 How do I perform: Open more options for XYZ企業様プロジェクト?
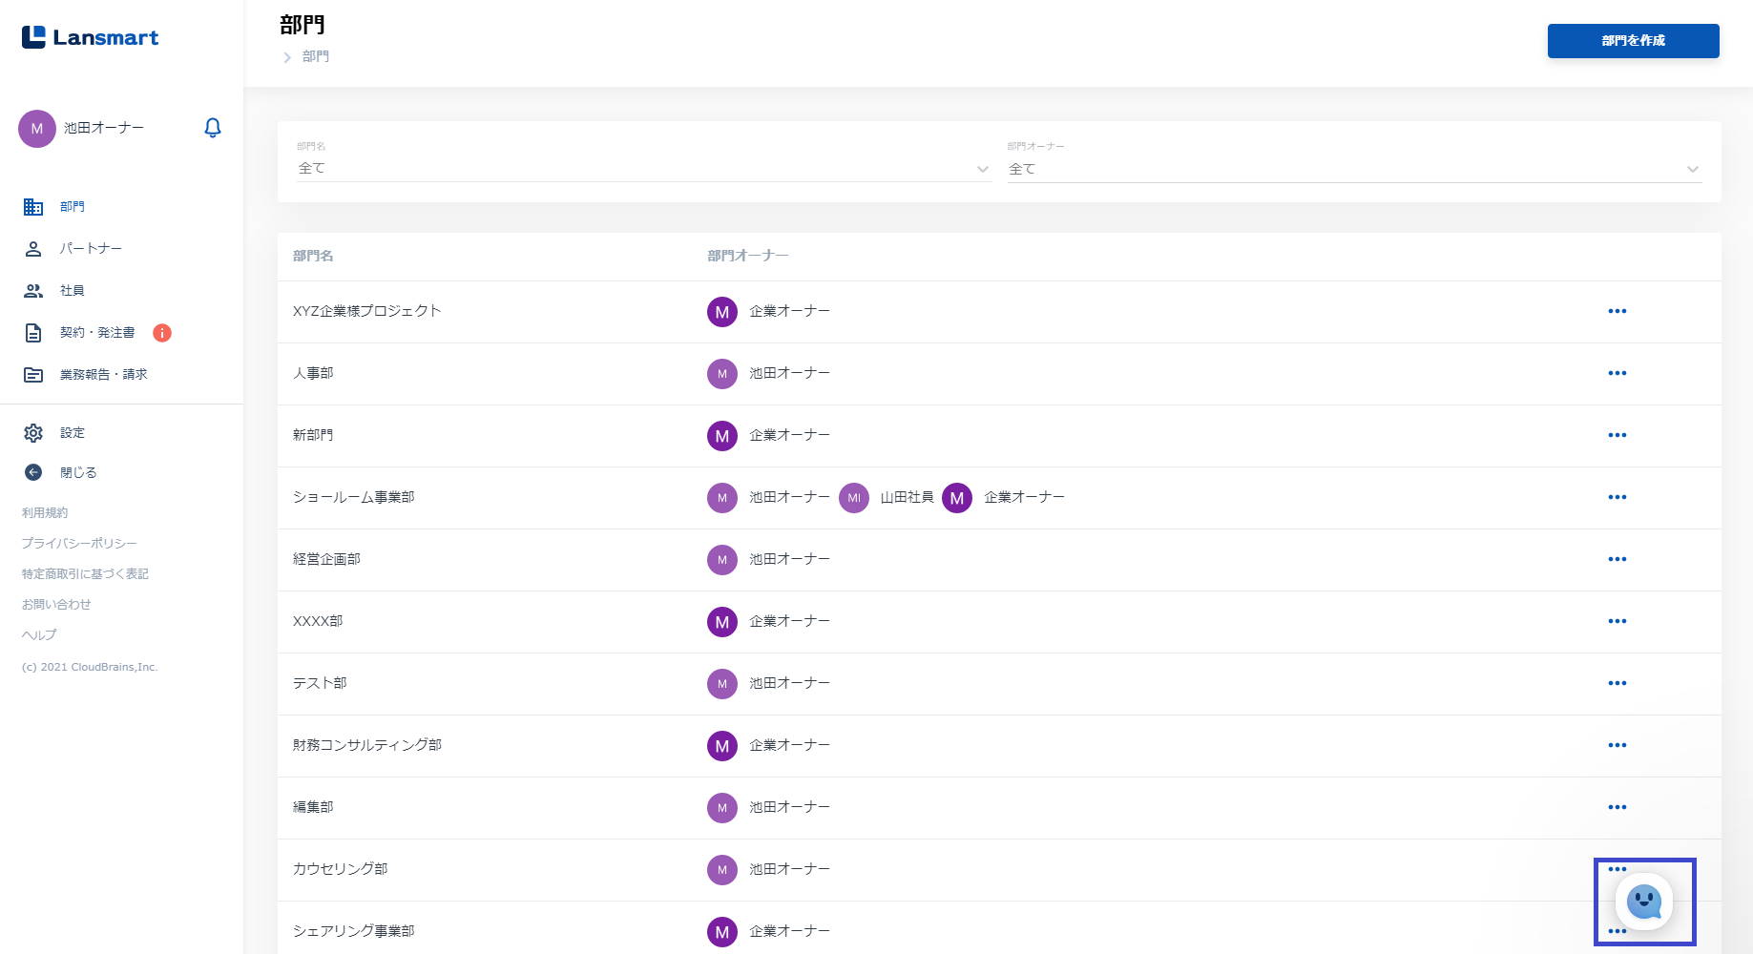[x=1617, y=311]
